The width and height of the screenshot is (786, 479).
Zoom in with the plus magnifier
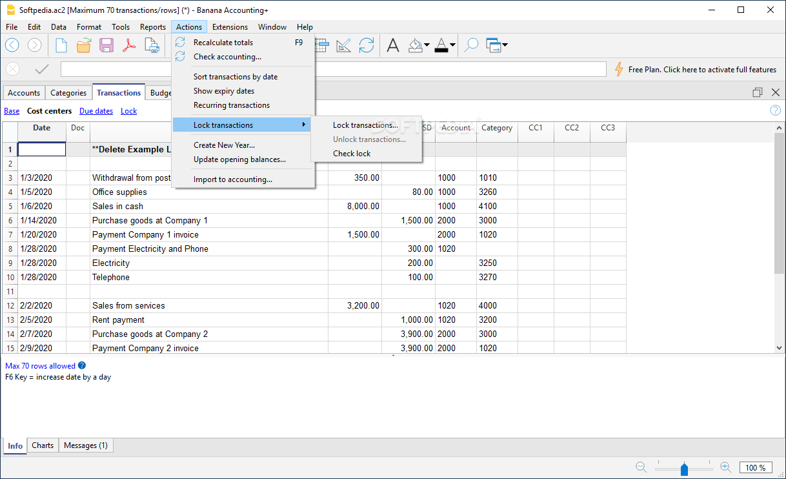725,467
